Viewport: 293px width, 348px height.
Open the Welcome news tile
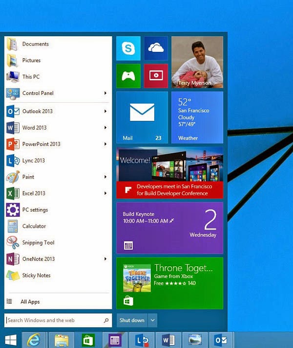(x=169, y=173)
